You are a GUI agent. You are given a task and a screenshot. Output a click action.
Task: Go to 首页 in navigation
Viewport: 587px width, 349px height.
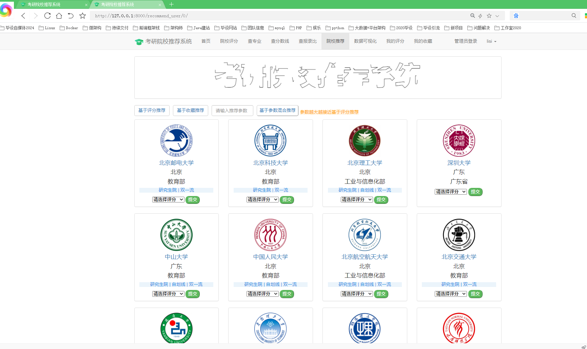point(206,41)
